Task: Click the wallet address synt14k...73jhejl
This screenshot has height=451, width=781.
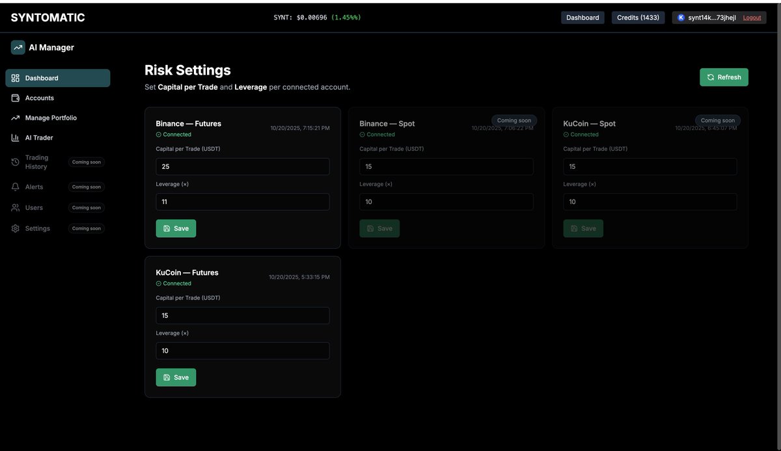Action: [x=712, y=18]
